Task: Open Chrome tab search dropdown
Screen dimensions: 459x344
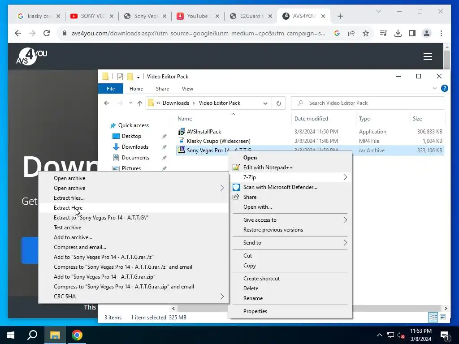Action: click(x=378, y=11)
